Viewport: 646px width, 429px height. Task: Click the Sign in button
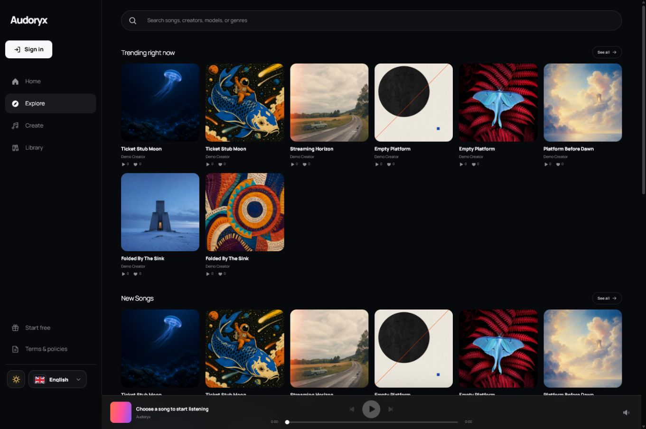(x=28, y=49)
